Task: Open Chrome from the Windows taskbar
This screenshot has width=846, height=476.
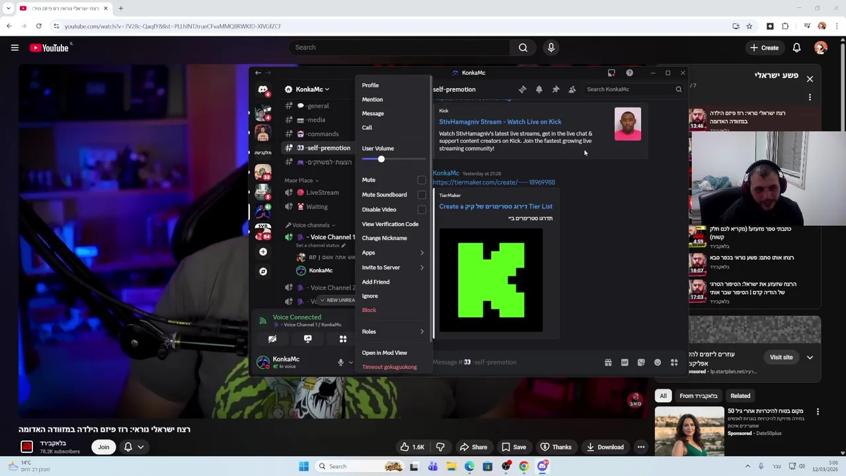Action: click(x=523, y=466)
